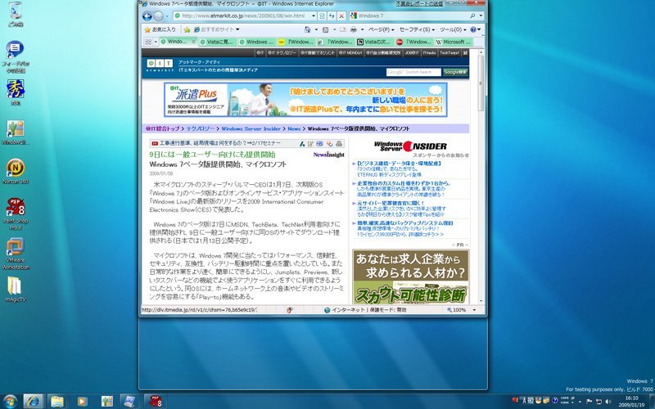Expand the address bar URL history dropdown
Image resolution: width=655 pixels, height=409 pixels.
click(x=314, y=16)
